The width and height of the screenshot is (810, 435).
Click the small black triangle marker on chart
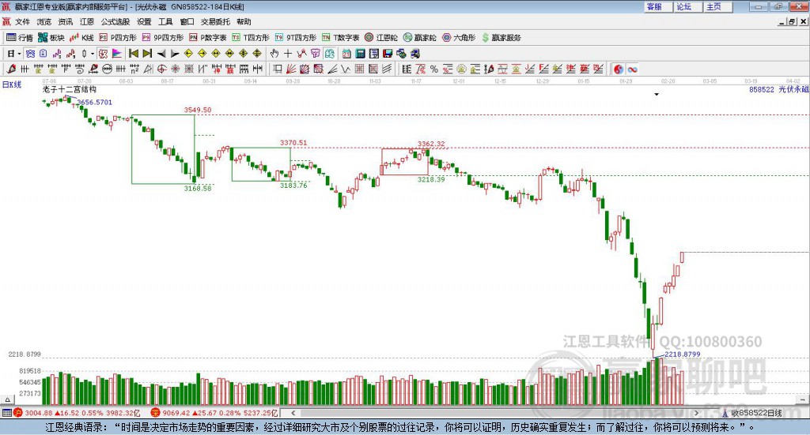pos(657,94)
